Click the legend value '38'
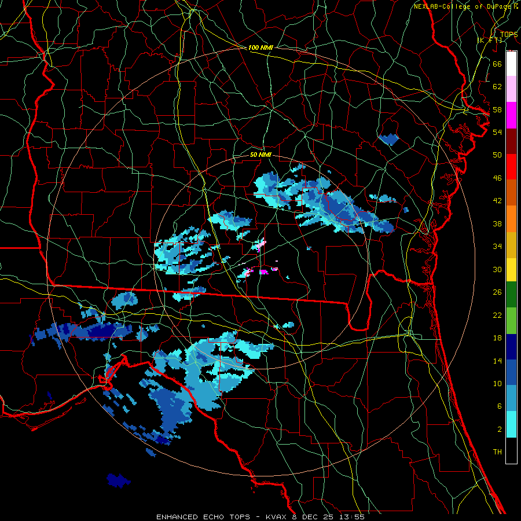Viewport: 521px width, 521px height. pyautogui.click(x=497, y=223)
